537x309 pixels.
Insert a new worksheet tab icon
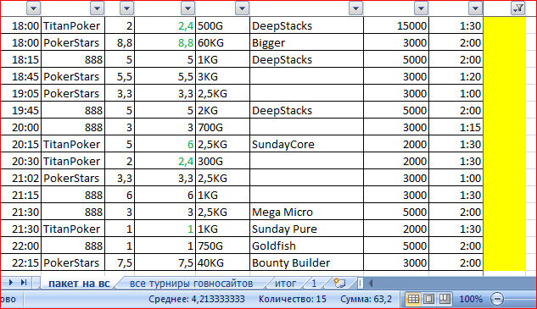point(339,283)
